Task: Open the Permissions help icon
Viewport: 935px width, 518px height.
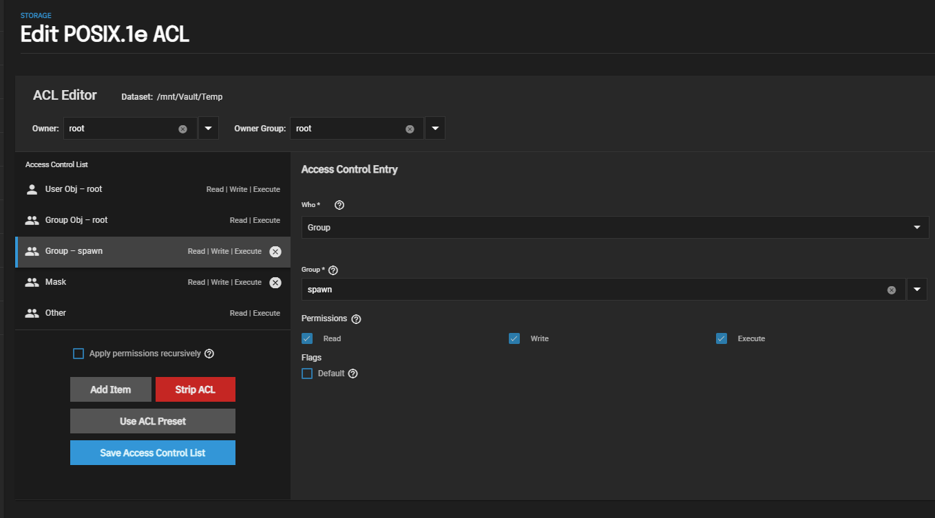Action: click(x=356, y=319)
